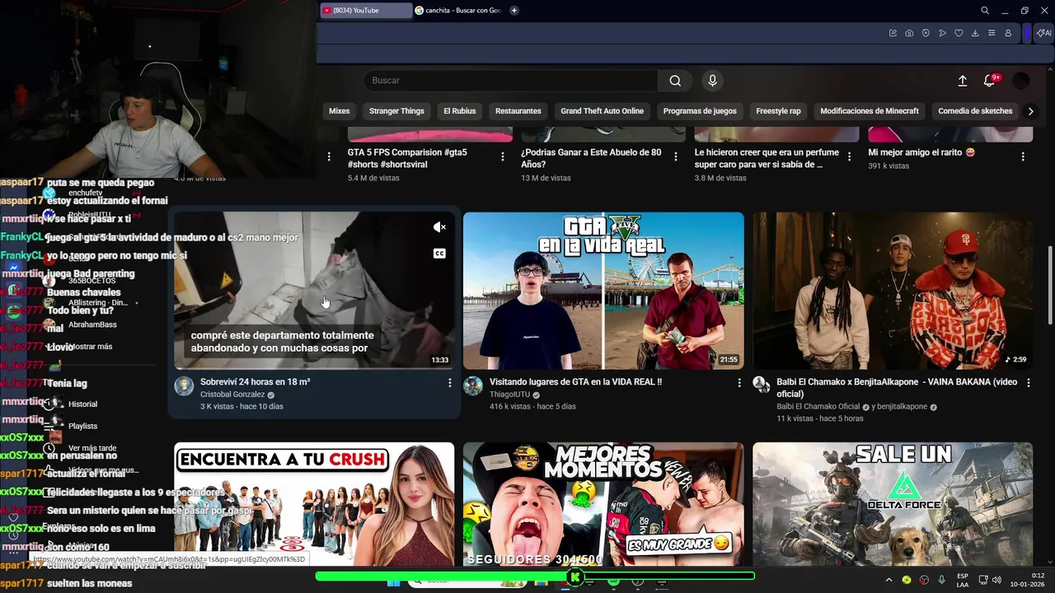Open Mejores Momentos video thumbnail

603,504
